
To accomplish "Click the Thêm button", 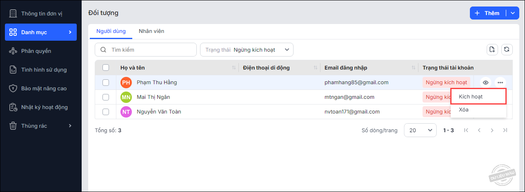I will (487, 13).
